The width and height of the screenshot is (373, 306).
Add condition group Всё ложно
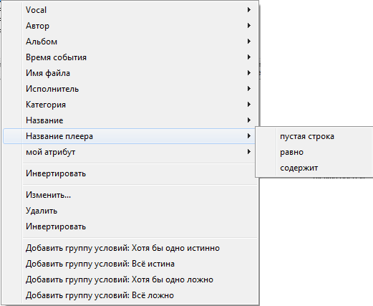(130, 295)
